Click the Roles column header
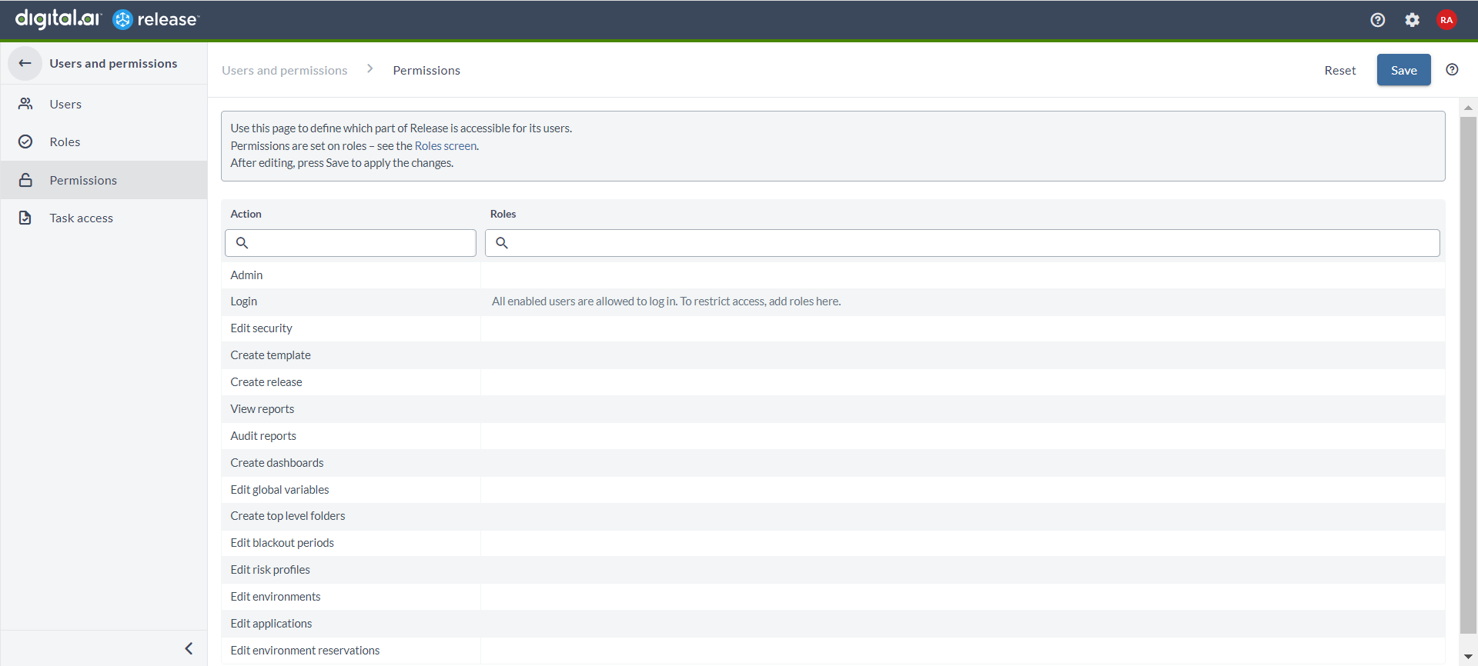The height and width of the screenshot is (666, 1478). point(503,214)
